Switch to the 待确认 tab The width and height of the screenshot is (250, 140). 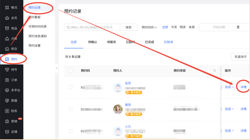92,42
